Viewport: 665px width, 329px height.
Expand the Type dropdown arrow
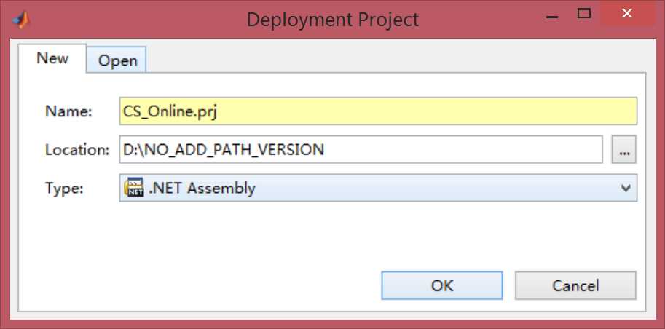(626, 188)
